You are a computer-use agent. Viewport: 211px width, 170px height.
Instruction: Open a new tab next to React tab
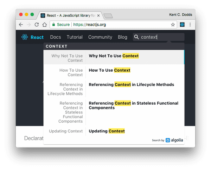coord(108,16)
